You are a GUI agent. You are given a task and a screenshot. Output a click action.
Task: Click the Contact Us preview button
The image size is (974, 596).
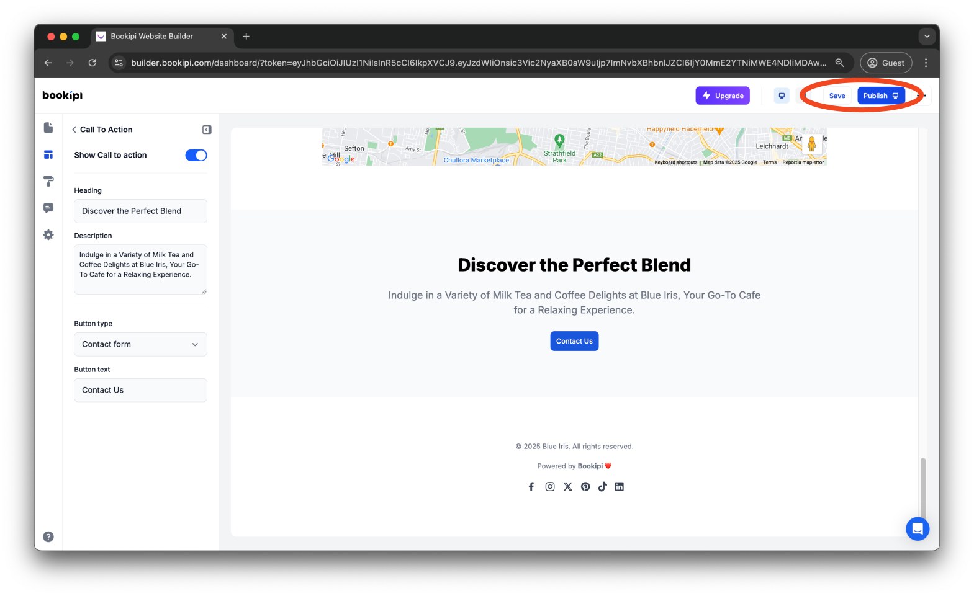[x=574, y=341]
